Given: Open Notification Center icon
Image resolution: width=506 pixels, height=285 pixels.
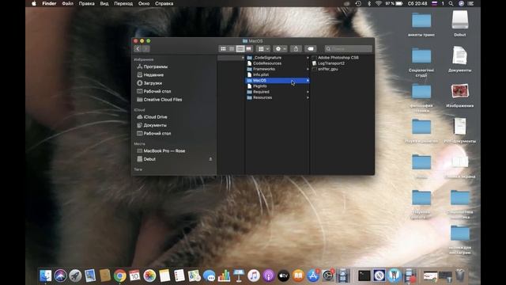Looking at the screenshot, I should (471, 3).
